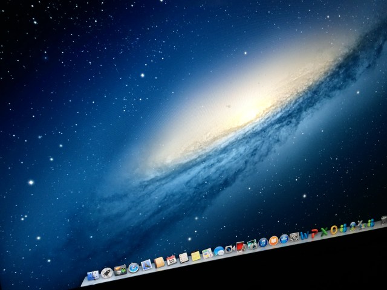Open Mission Control in the dock
This screenshot has width=387, height=290.
(120, 270)
